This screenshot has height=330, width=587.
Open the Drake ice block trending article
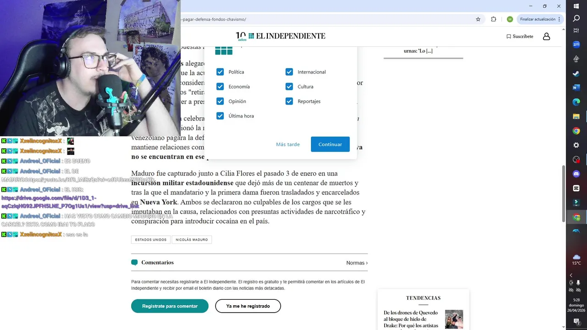[x=411, y=319]
